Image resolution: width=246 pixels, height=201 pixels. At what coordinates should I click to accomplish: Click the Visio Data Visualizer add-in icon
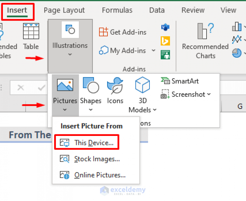pyautogui.click(x=165, y=28)
